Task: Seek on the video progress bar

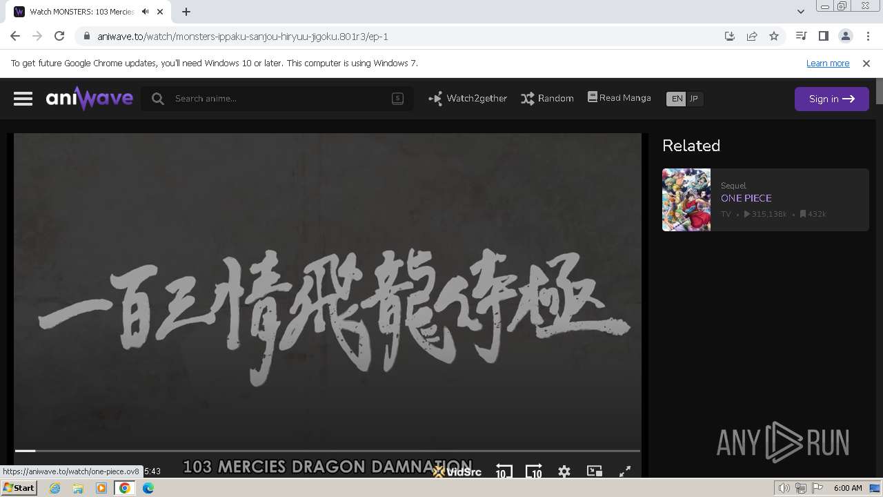Action: pos(328,451)
